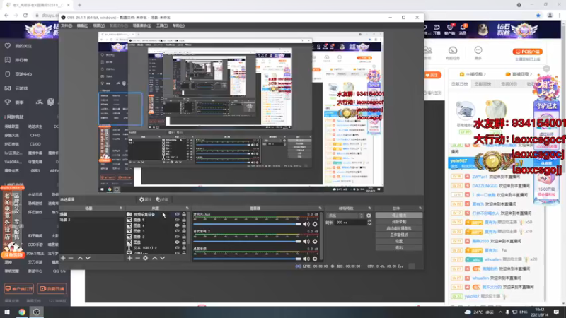Viewport: 566px width, 318px height.
Task: Toggle visibility of 图像 4 source
Action: (177, 225)
